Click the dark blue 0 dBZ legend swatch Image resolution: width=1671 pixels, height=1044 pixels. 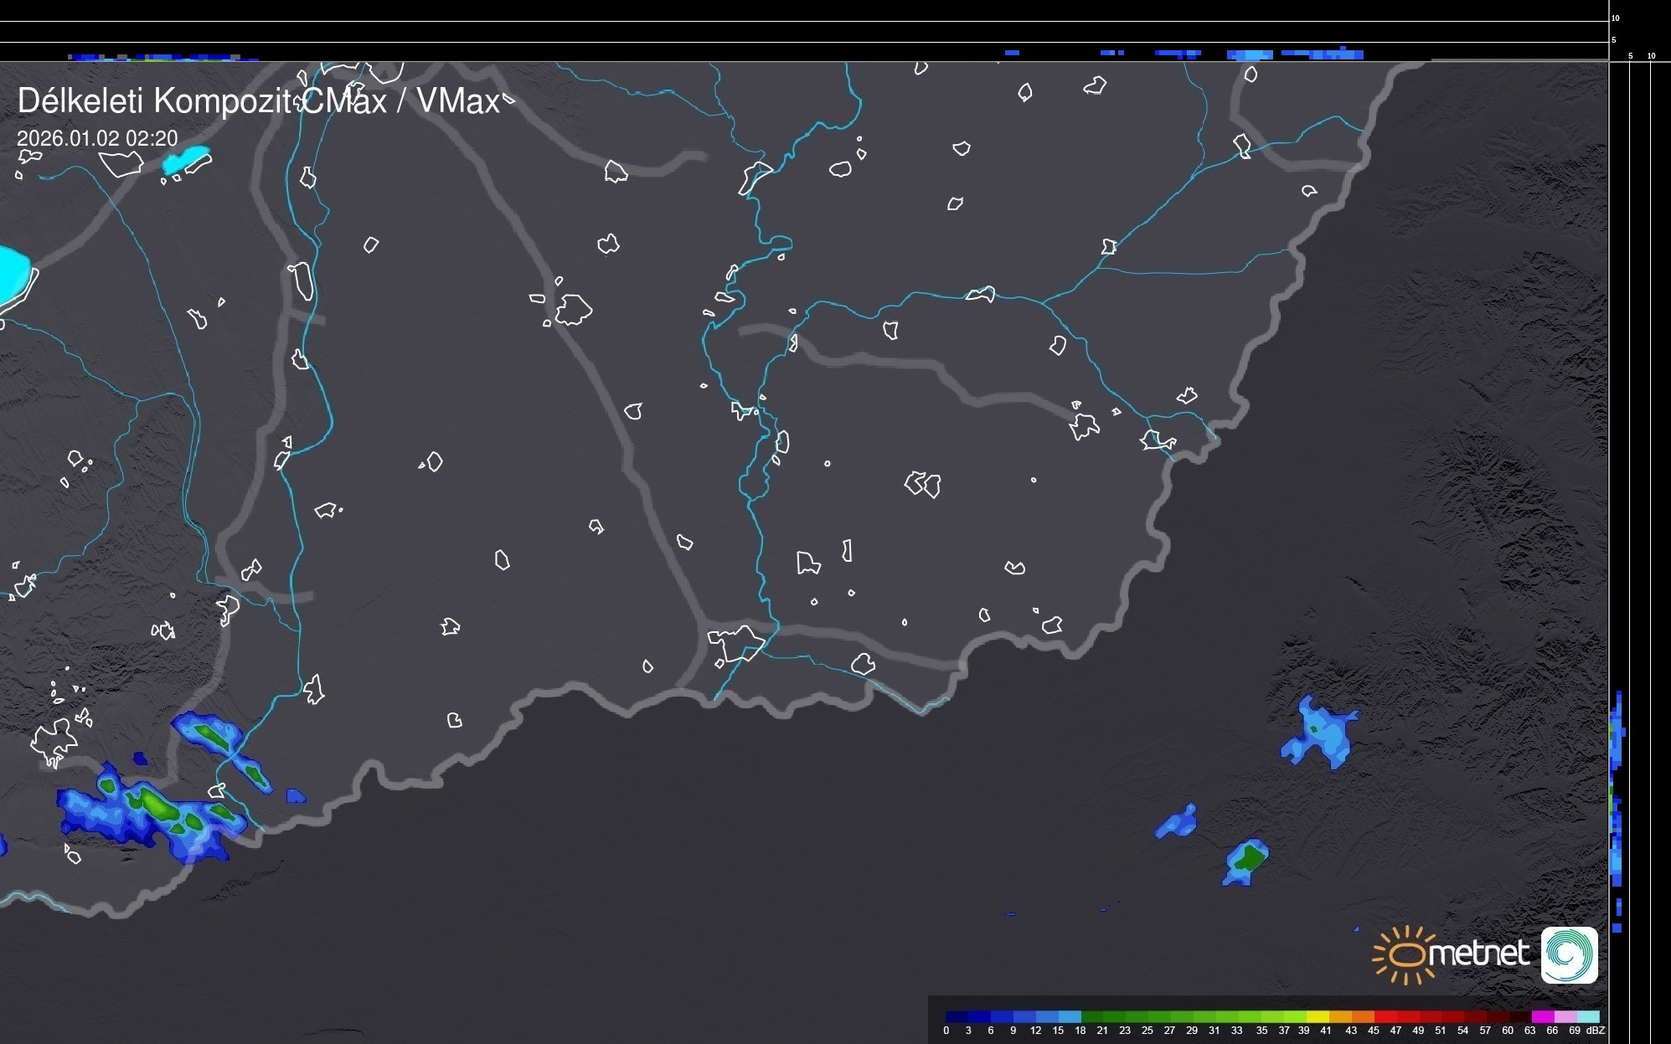[957, 1016]
